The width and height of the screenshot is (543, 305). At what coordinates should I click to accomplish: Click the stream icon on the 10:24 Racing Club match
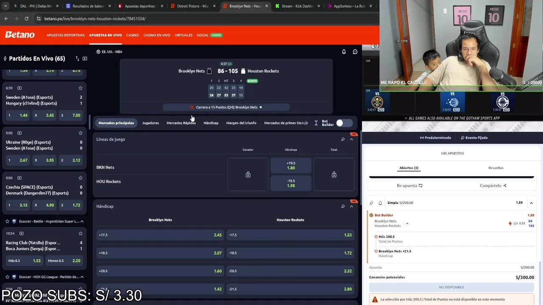point(22,233)
